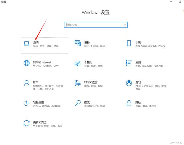Click description 查找我的文件、权限
Viewport: 184px width, 145px height.
pyautogui.click(x=95, y=106)
